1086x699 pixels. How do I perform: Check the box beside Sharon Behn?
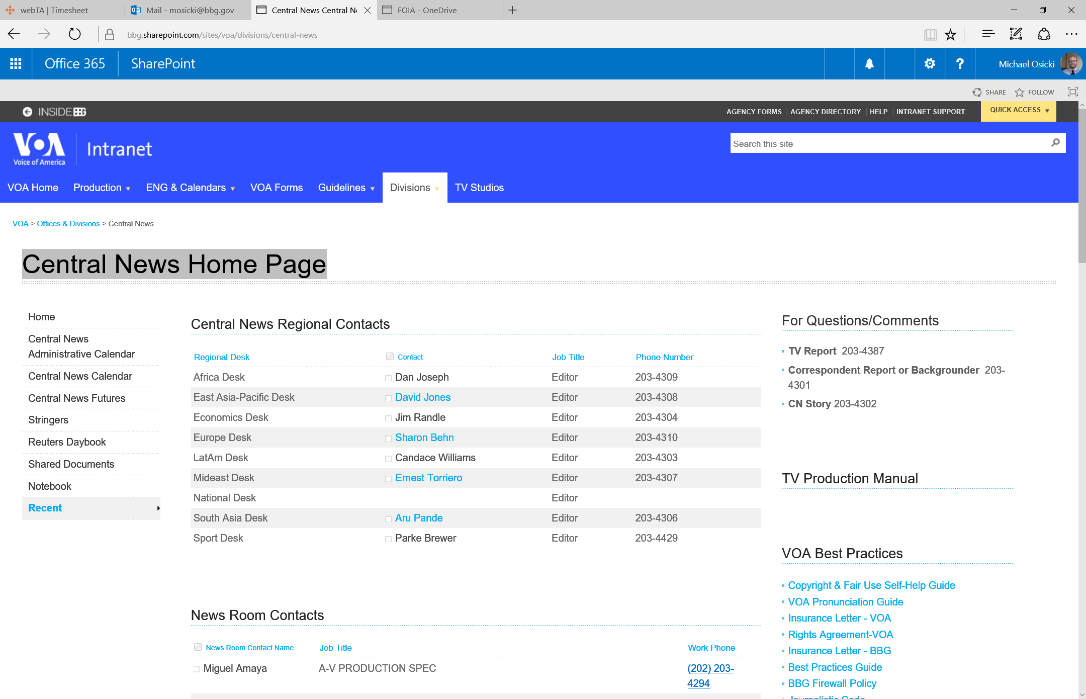[388, 439]
